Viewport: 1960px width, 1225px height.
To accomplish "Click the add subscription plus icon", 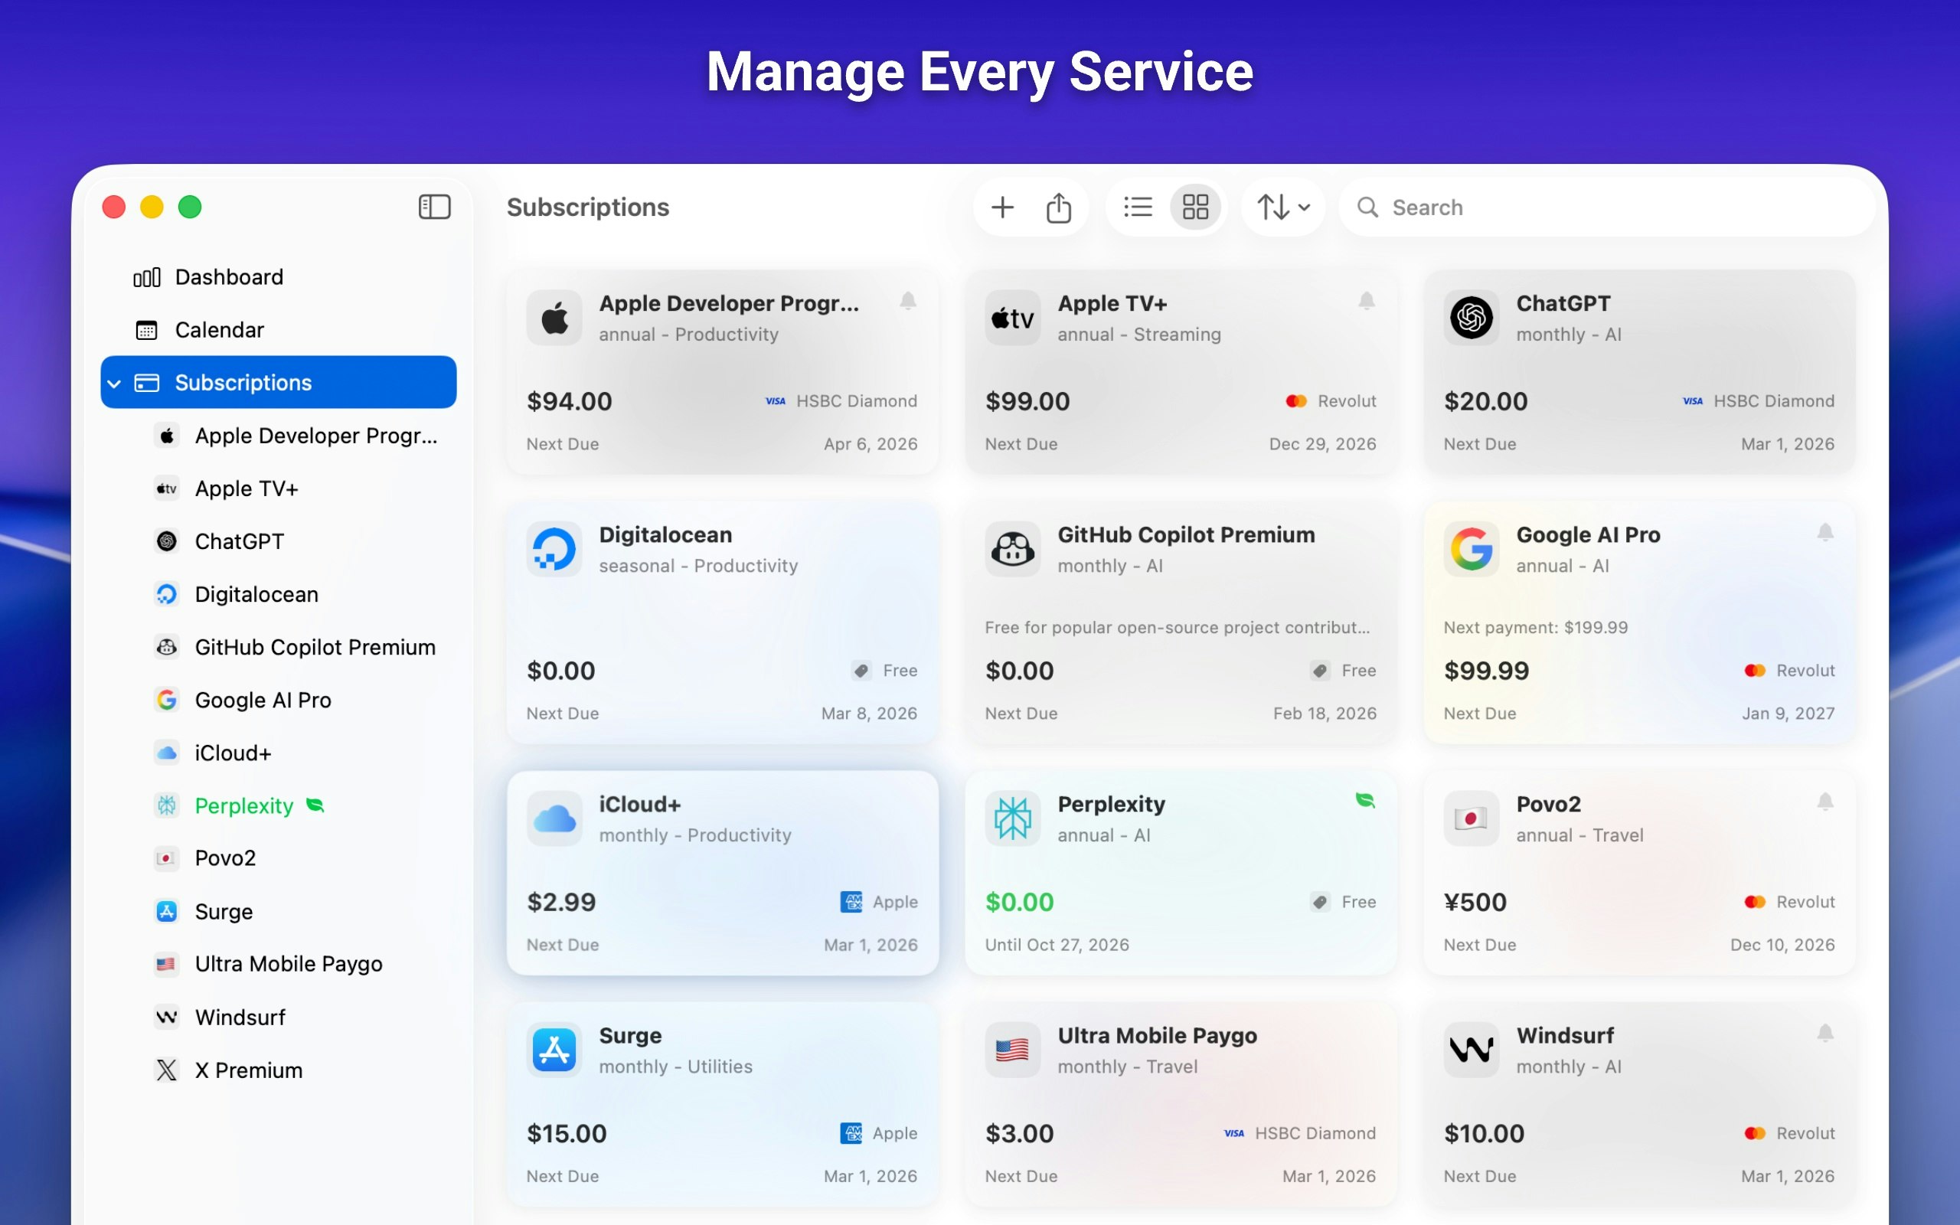I will point(1002,207).
